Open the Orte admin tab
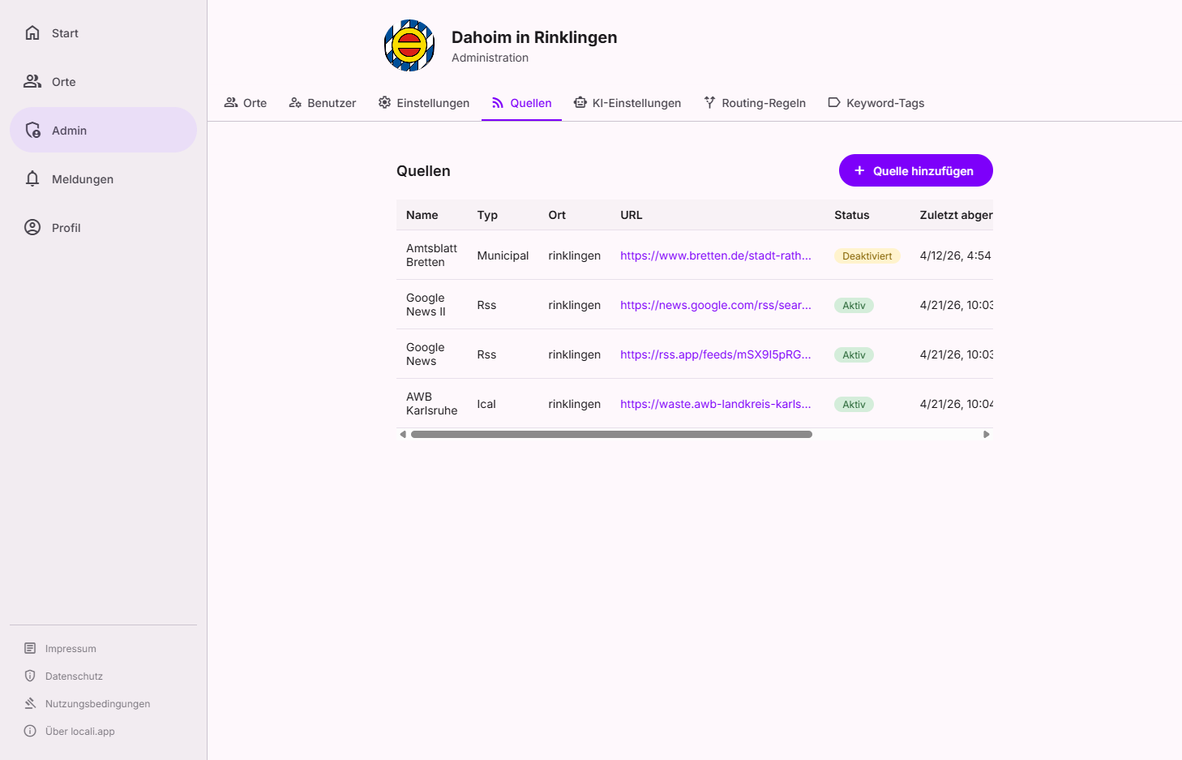 246,102
